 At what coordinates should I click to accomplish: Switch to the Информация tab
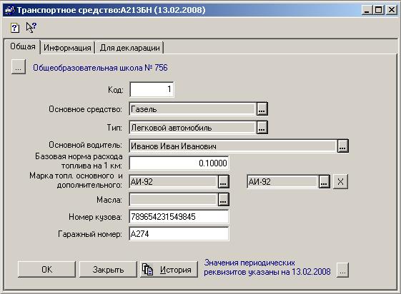tap(67, 48)
